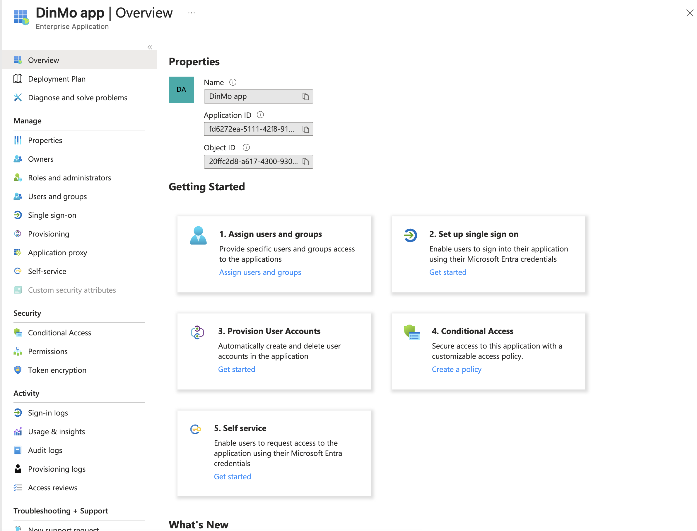Collapse the left sidebar menu
The height and width of the screenshot is (531, 697).
(150, 47)
